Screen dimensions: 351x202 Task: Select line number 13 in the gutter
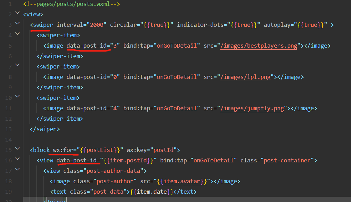[x=8, y=129]
